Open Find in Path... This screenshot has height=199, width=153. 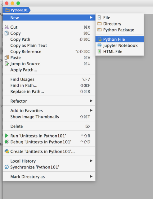point(49,86)
